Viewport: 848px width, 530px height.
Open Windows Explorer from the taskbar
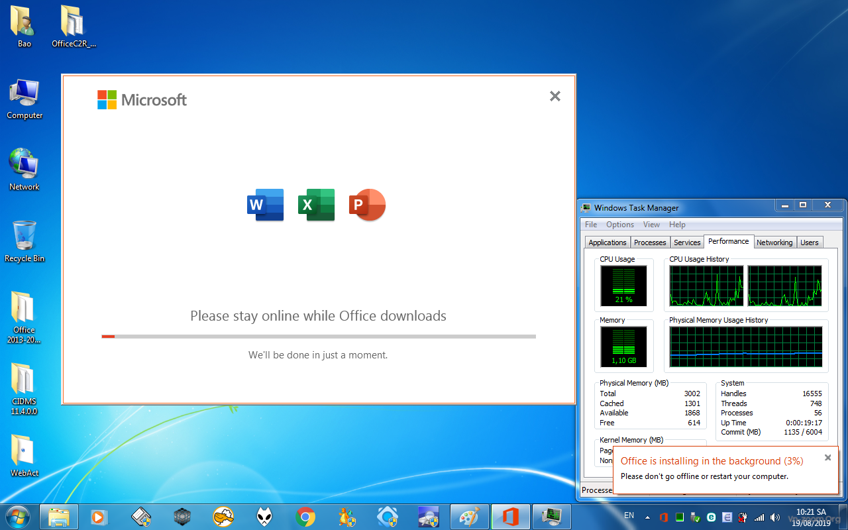click(x=59, y=516)
